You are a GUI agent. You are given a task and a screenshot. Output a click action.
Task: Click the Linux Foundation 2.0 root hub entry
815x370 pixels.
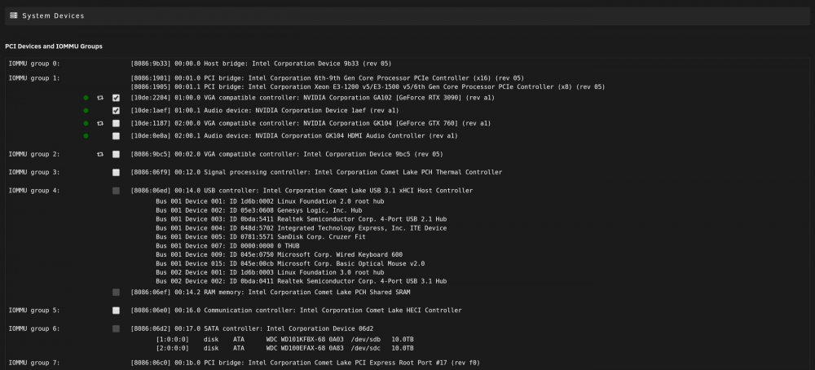point(271,201)
